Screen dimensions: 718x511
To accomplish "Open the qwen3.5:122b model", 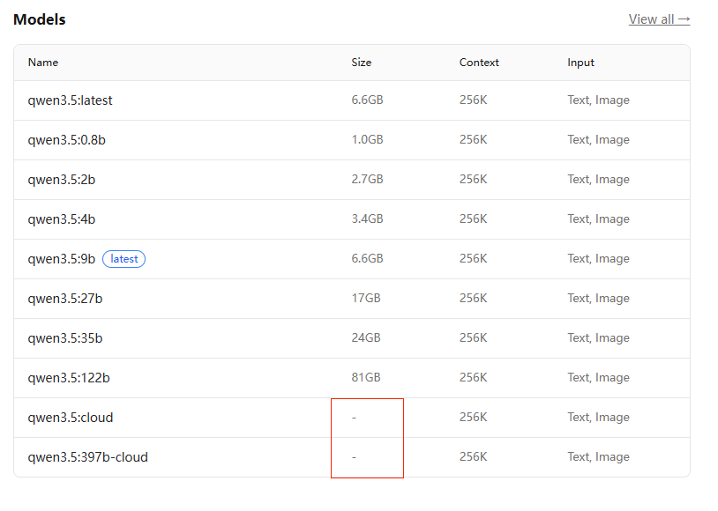I will coord(69,378).
